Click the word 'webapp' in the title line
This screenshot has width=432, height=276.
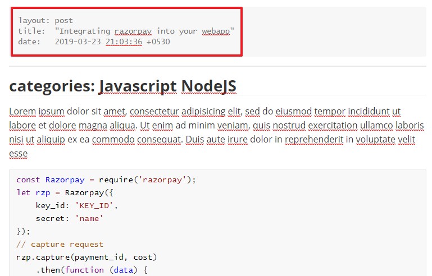click(216, 31)
